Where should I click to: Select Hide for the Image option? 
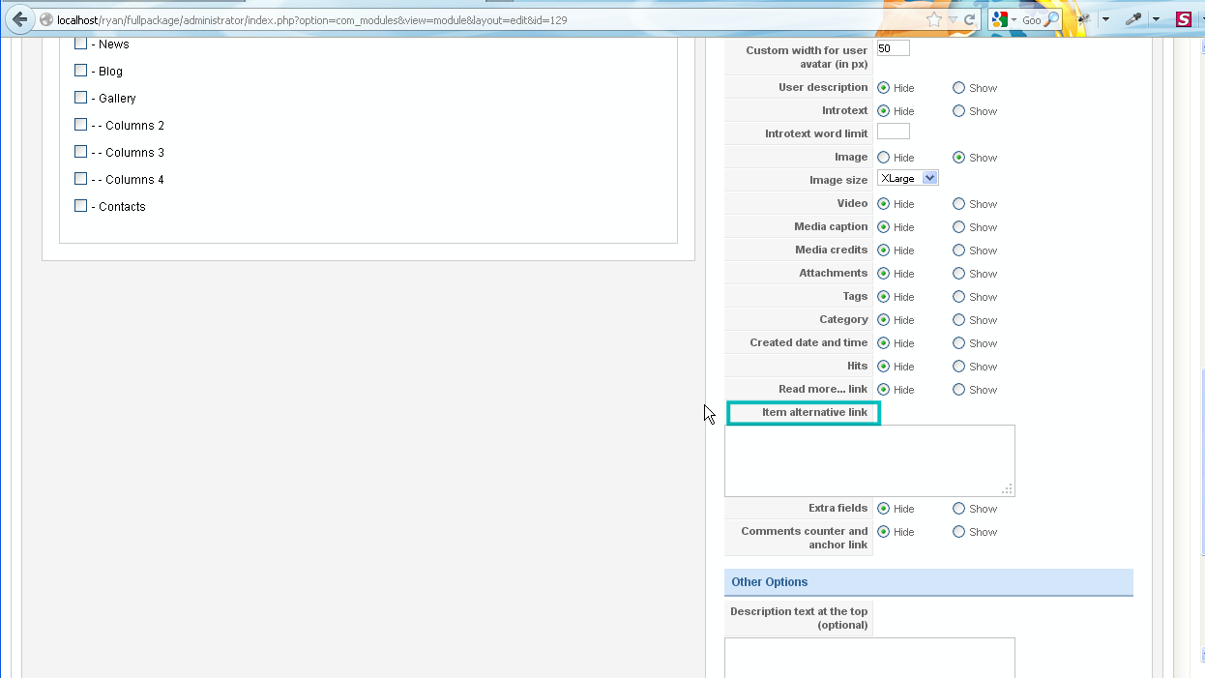click(x=884, y=158)
